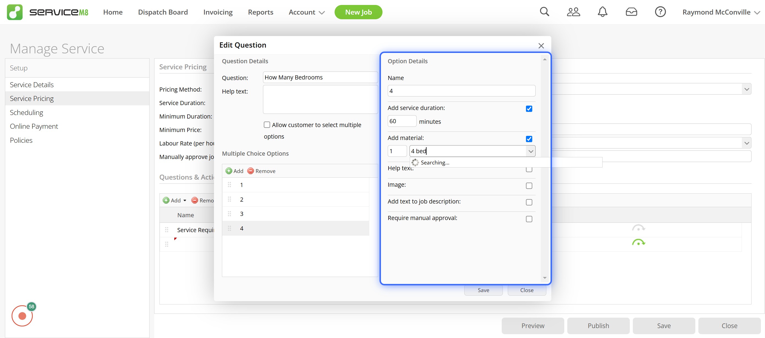Click the ServiceM8 logo icon
Screen dimensions: 765x338
[x=15, y=12]
